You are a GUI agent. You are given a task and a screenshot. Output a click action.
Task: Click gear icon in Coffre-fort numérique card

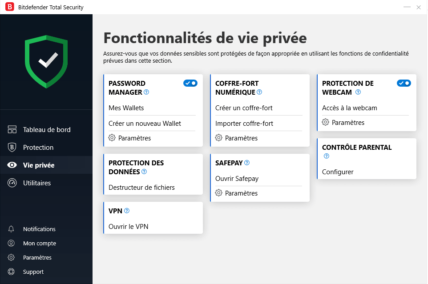click(218, 138)
